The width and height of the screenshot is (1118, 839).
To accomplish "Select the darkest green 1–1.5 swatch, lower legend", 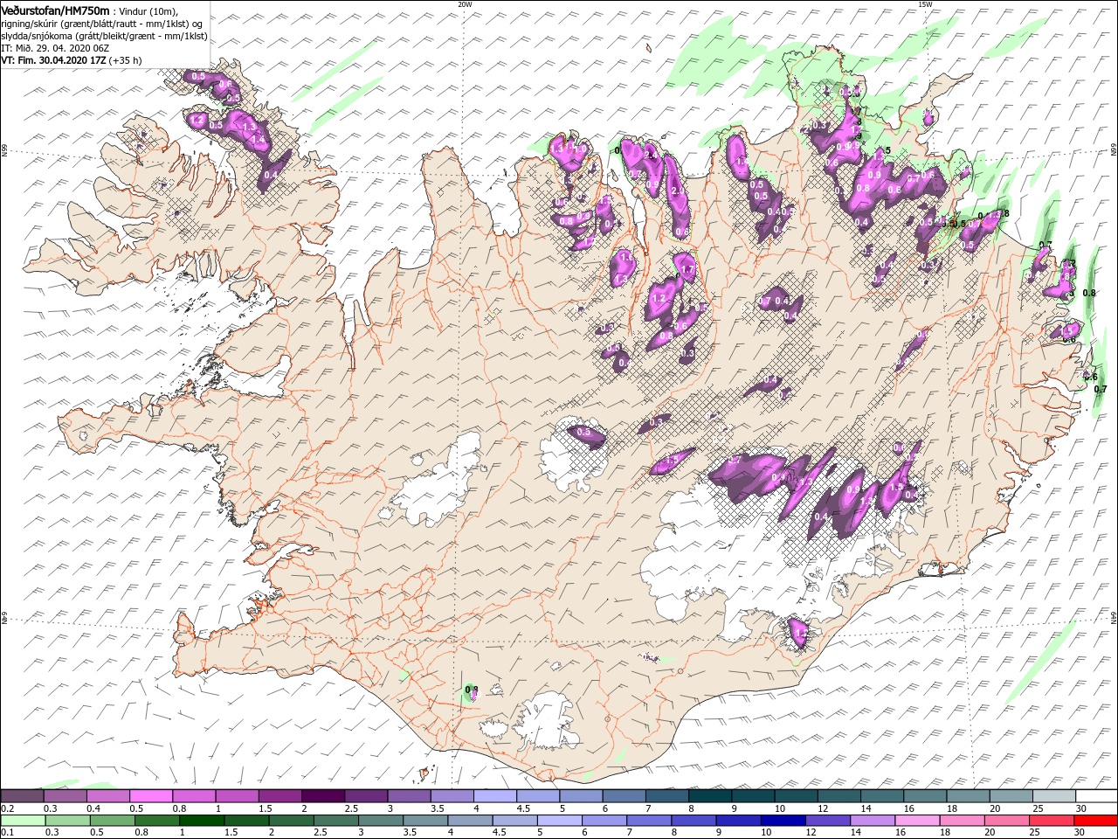I will pos(201,821).
